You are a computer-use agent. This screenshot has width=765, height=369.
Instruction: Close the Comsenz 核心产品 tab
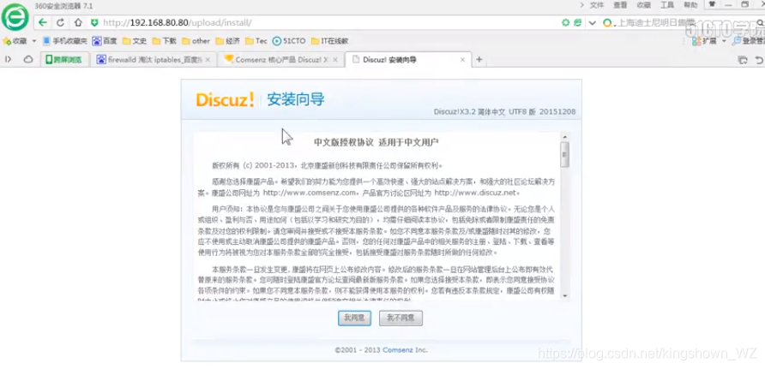[335, 60]
